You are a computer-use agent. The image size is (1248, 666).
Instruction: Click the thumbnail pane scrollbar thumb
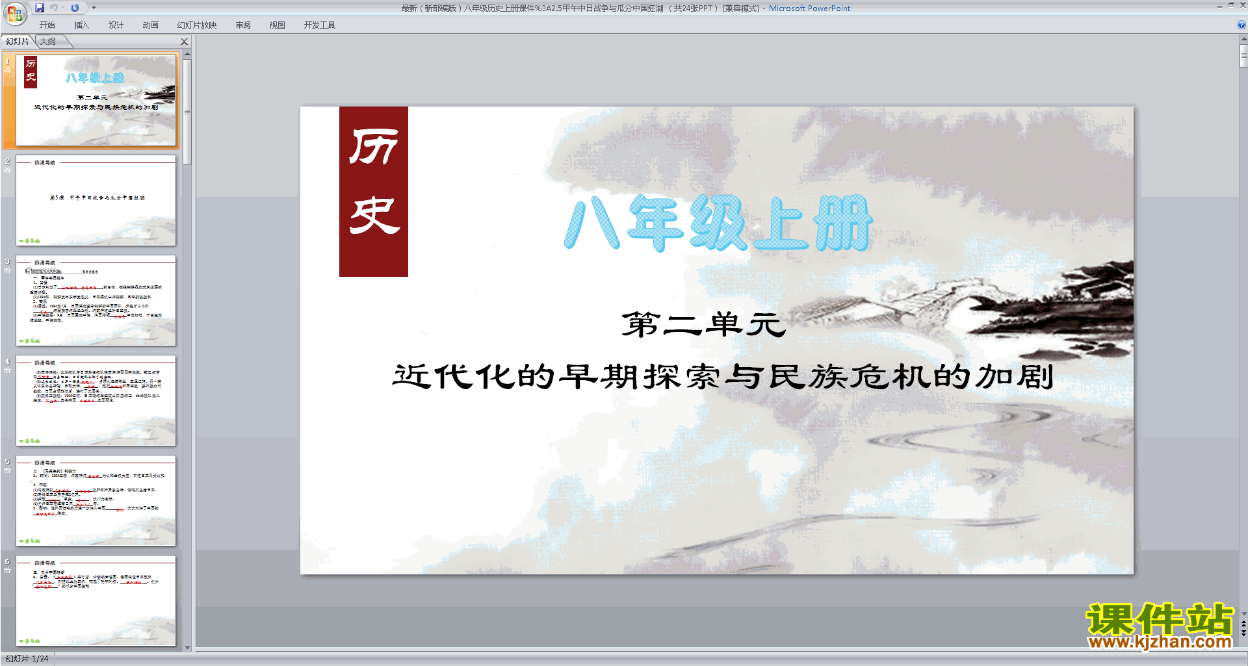[x=187, y=112]
